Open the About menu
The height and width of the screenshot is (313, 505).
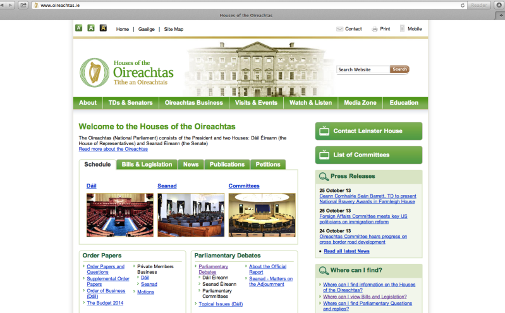[x=88, y=103]
